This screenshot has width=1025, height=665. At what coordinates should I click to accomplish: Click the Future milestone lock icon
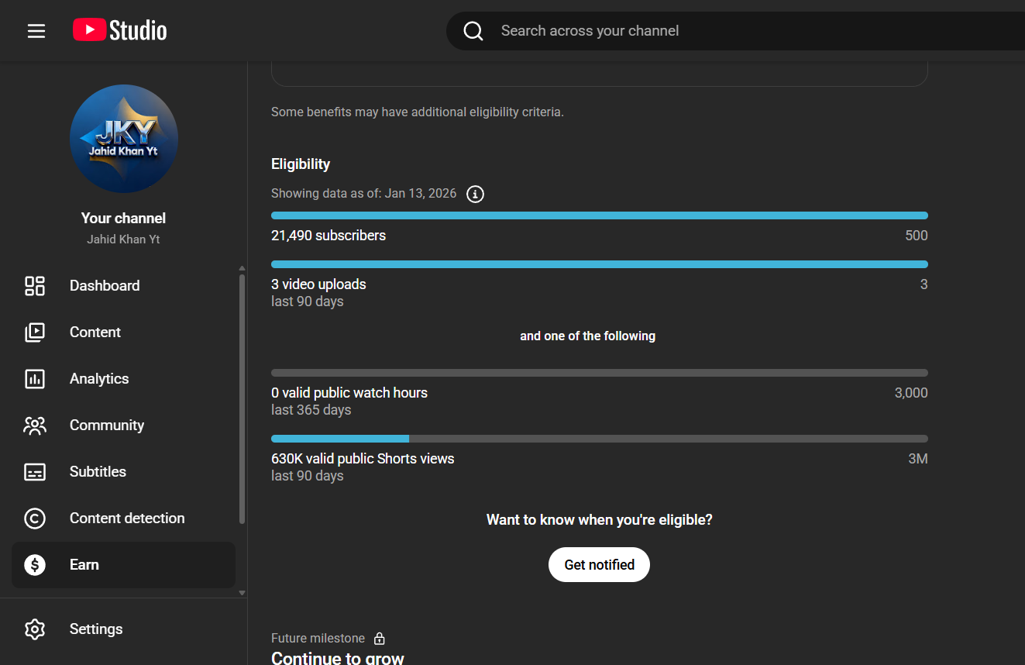click(380, 639)
